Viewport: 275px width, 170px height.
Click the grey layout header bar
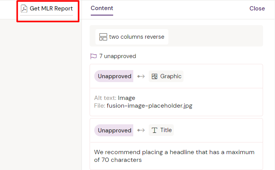216,37
